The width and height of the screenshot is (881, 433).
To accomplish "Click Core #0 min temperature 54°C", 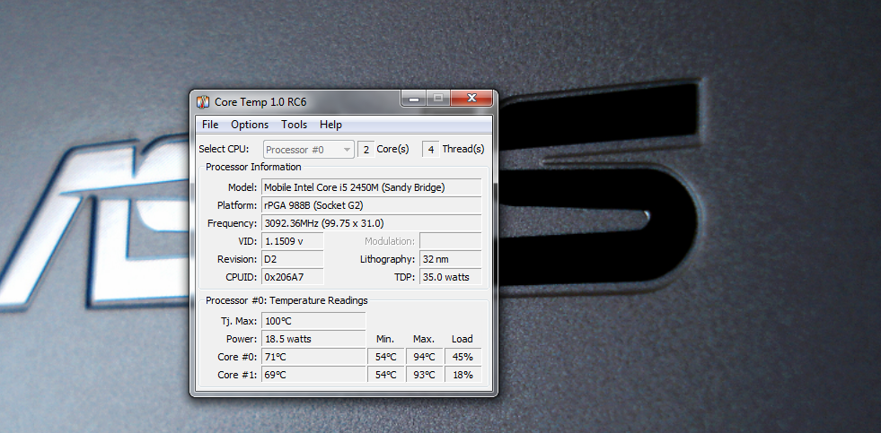I will pyautogui.click(x=386, y=357).
